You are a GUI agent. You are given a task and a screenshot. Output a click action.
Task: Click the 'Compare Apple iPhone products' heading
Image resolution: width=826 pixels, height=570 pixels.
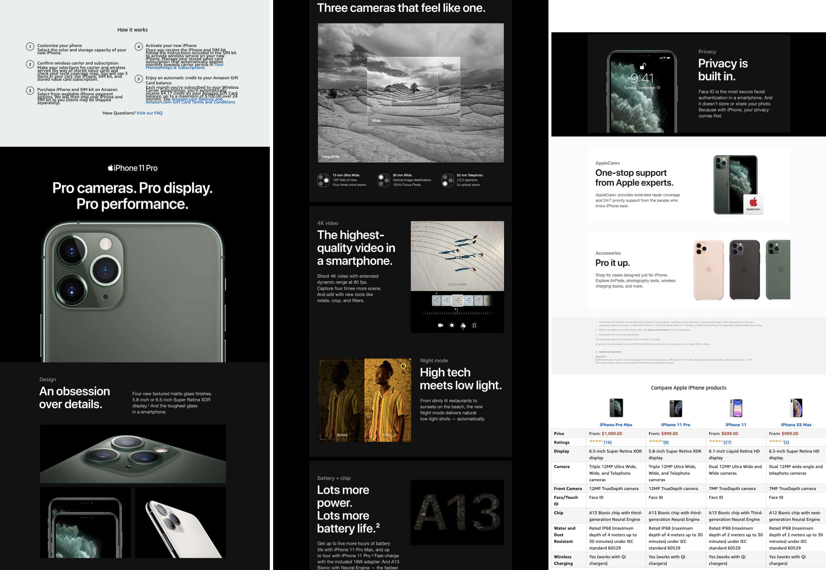(x=688, y=388)
